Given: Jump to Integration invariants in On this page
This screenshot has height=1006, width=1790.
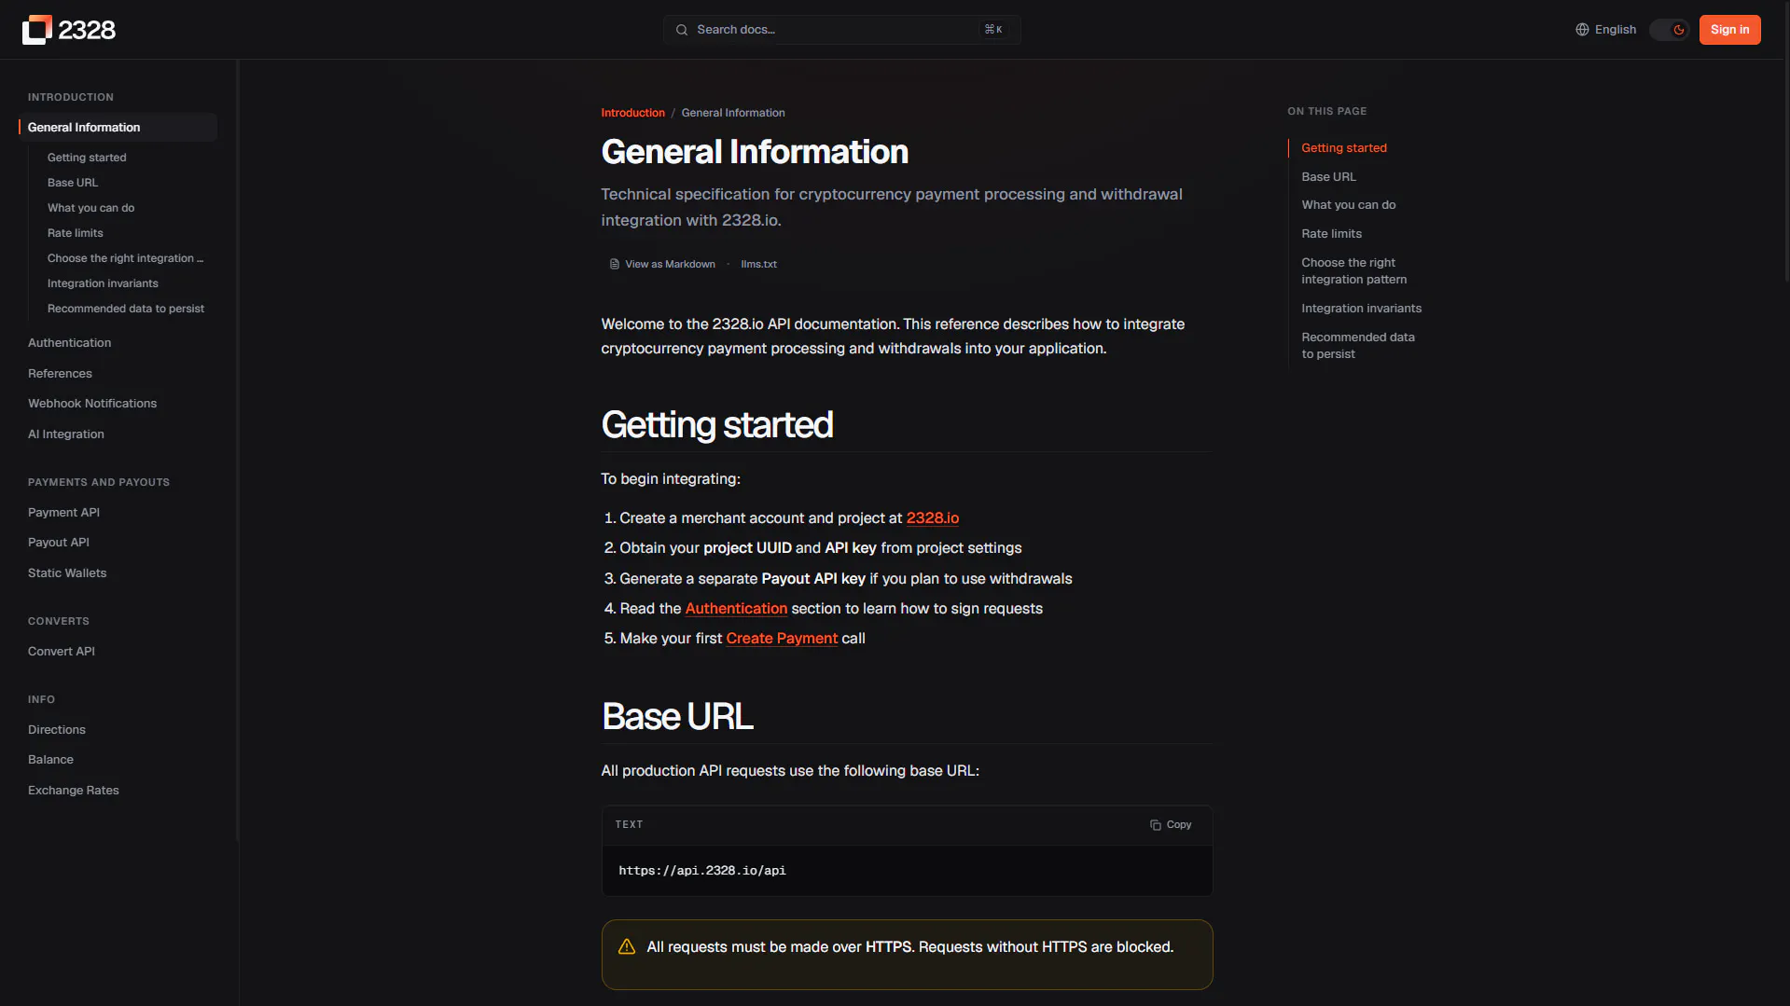Looking at the screenshot, I should coord(1361,309).
